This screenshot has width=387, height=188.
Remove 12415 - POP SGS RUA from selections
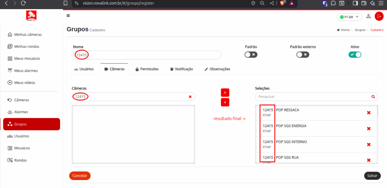(x=369, y=160)
